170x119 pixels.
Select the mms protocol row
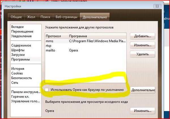tap(86, 41)
